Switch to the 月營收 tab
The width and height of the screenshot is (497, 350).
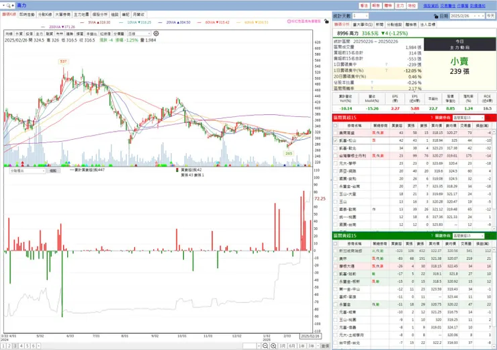[x=138, y=15]
